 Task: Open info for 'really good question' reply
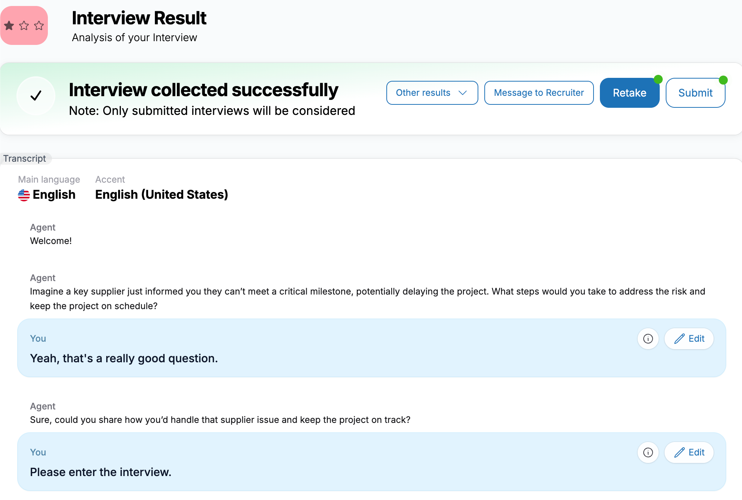tap(648, 339)
